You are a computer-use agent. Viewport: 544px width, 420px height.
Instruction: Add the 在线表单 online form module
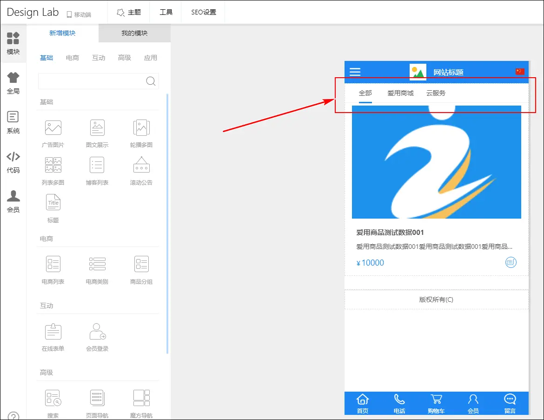click(53, 332)
